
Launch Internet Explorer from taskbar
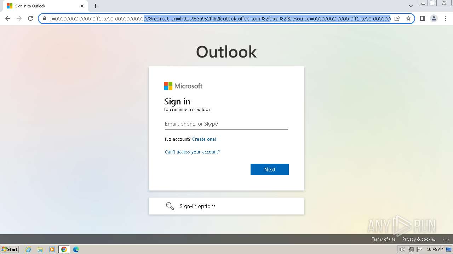[x=28, y=249]
